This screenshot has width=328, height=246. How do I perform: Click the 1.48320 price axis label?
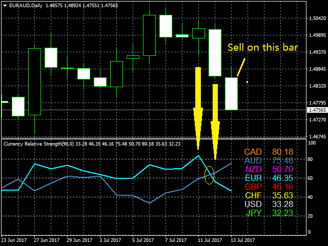317,86
